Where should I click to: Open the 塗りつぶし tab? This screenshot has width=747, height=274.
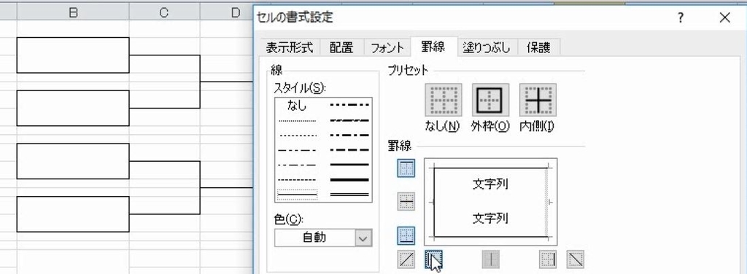487,47
